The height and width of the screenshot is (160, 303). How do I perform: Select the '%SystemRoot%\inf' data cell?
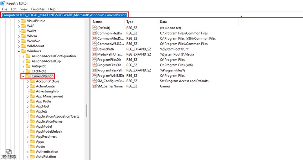pyautogui.click(x=174, y=49)
